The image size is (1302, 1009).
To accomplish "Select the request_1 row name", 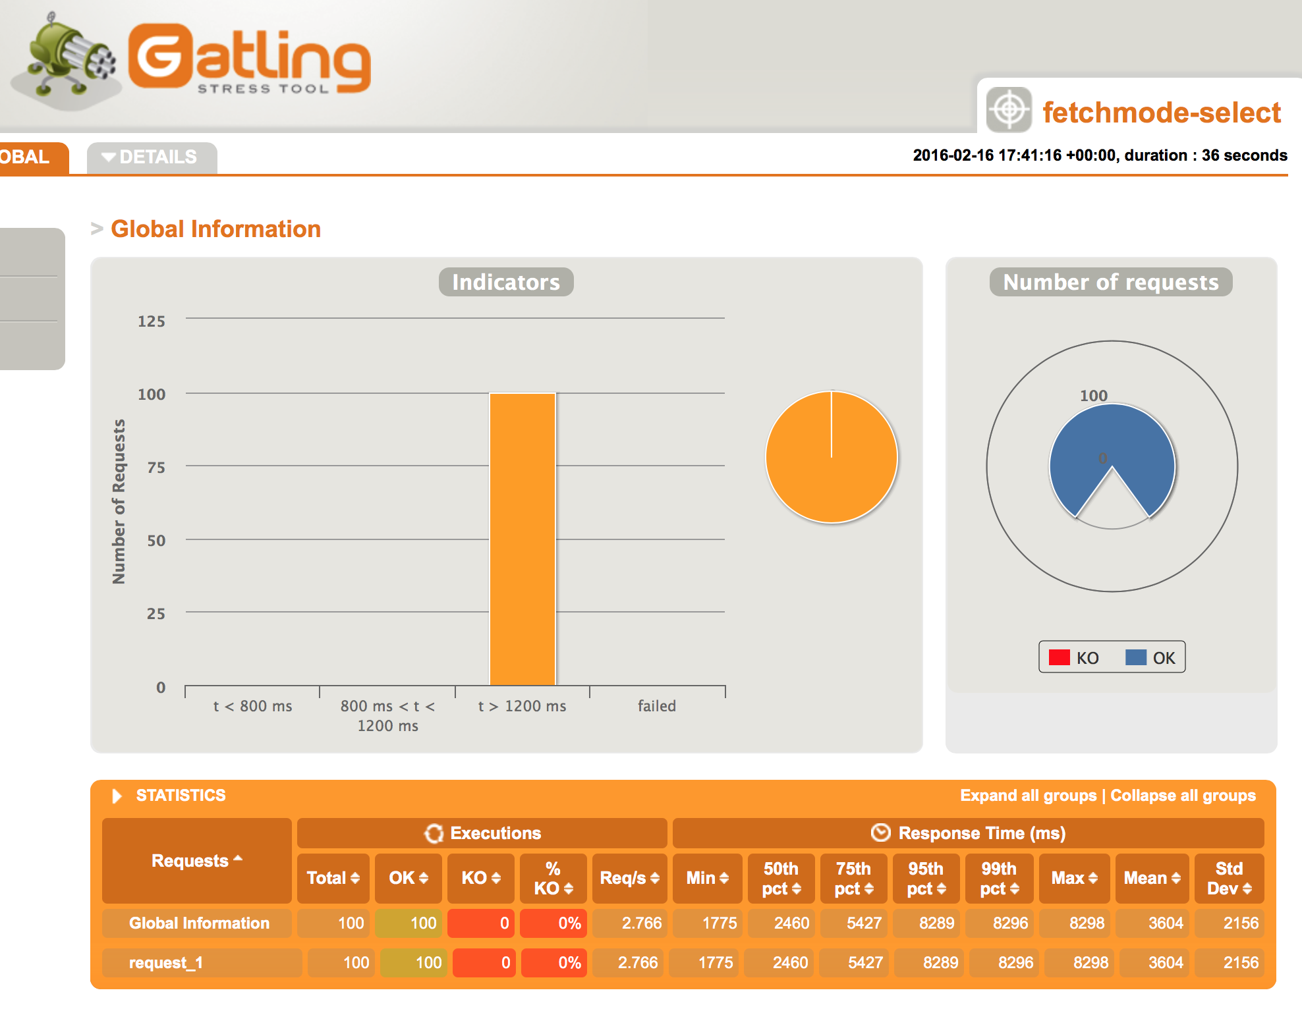I will point(166,963).
